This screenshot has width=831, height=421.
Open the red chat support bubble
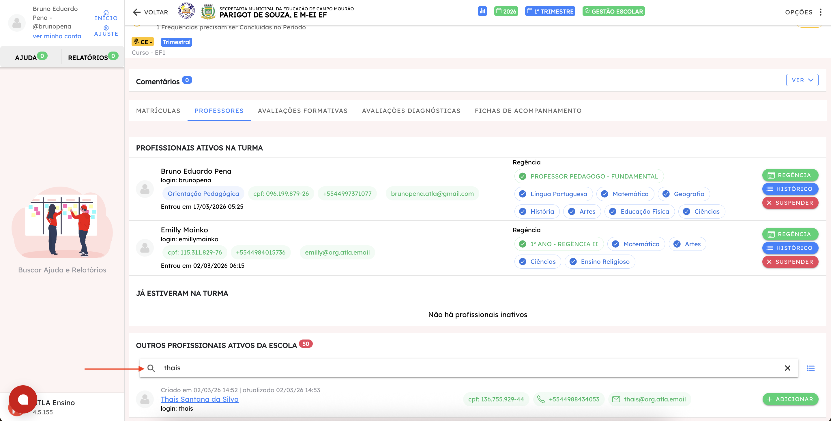23,399
